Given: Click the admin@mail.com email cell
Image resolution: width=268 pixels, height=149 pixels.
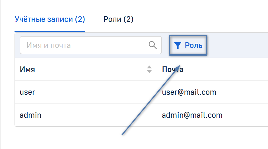Looking at the screenshot, I should (x=192, y=115).
